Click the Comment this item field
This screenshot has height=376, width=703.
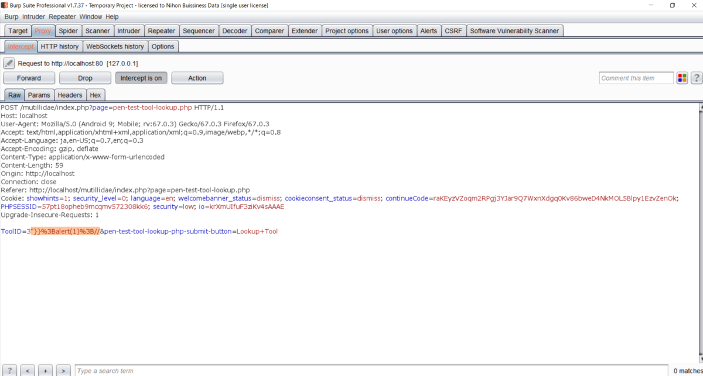click(x=636, y=78)
